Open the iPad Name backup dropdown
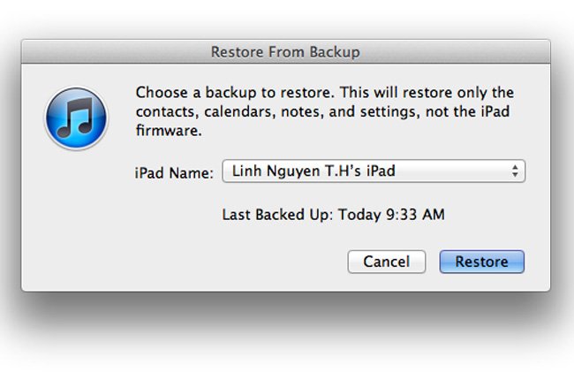574x380 pixels. 374,171
